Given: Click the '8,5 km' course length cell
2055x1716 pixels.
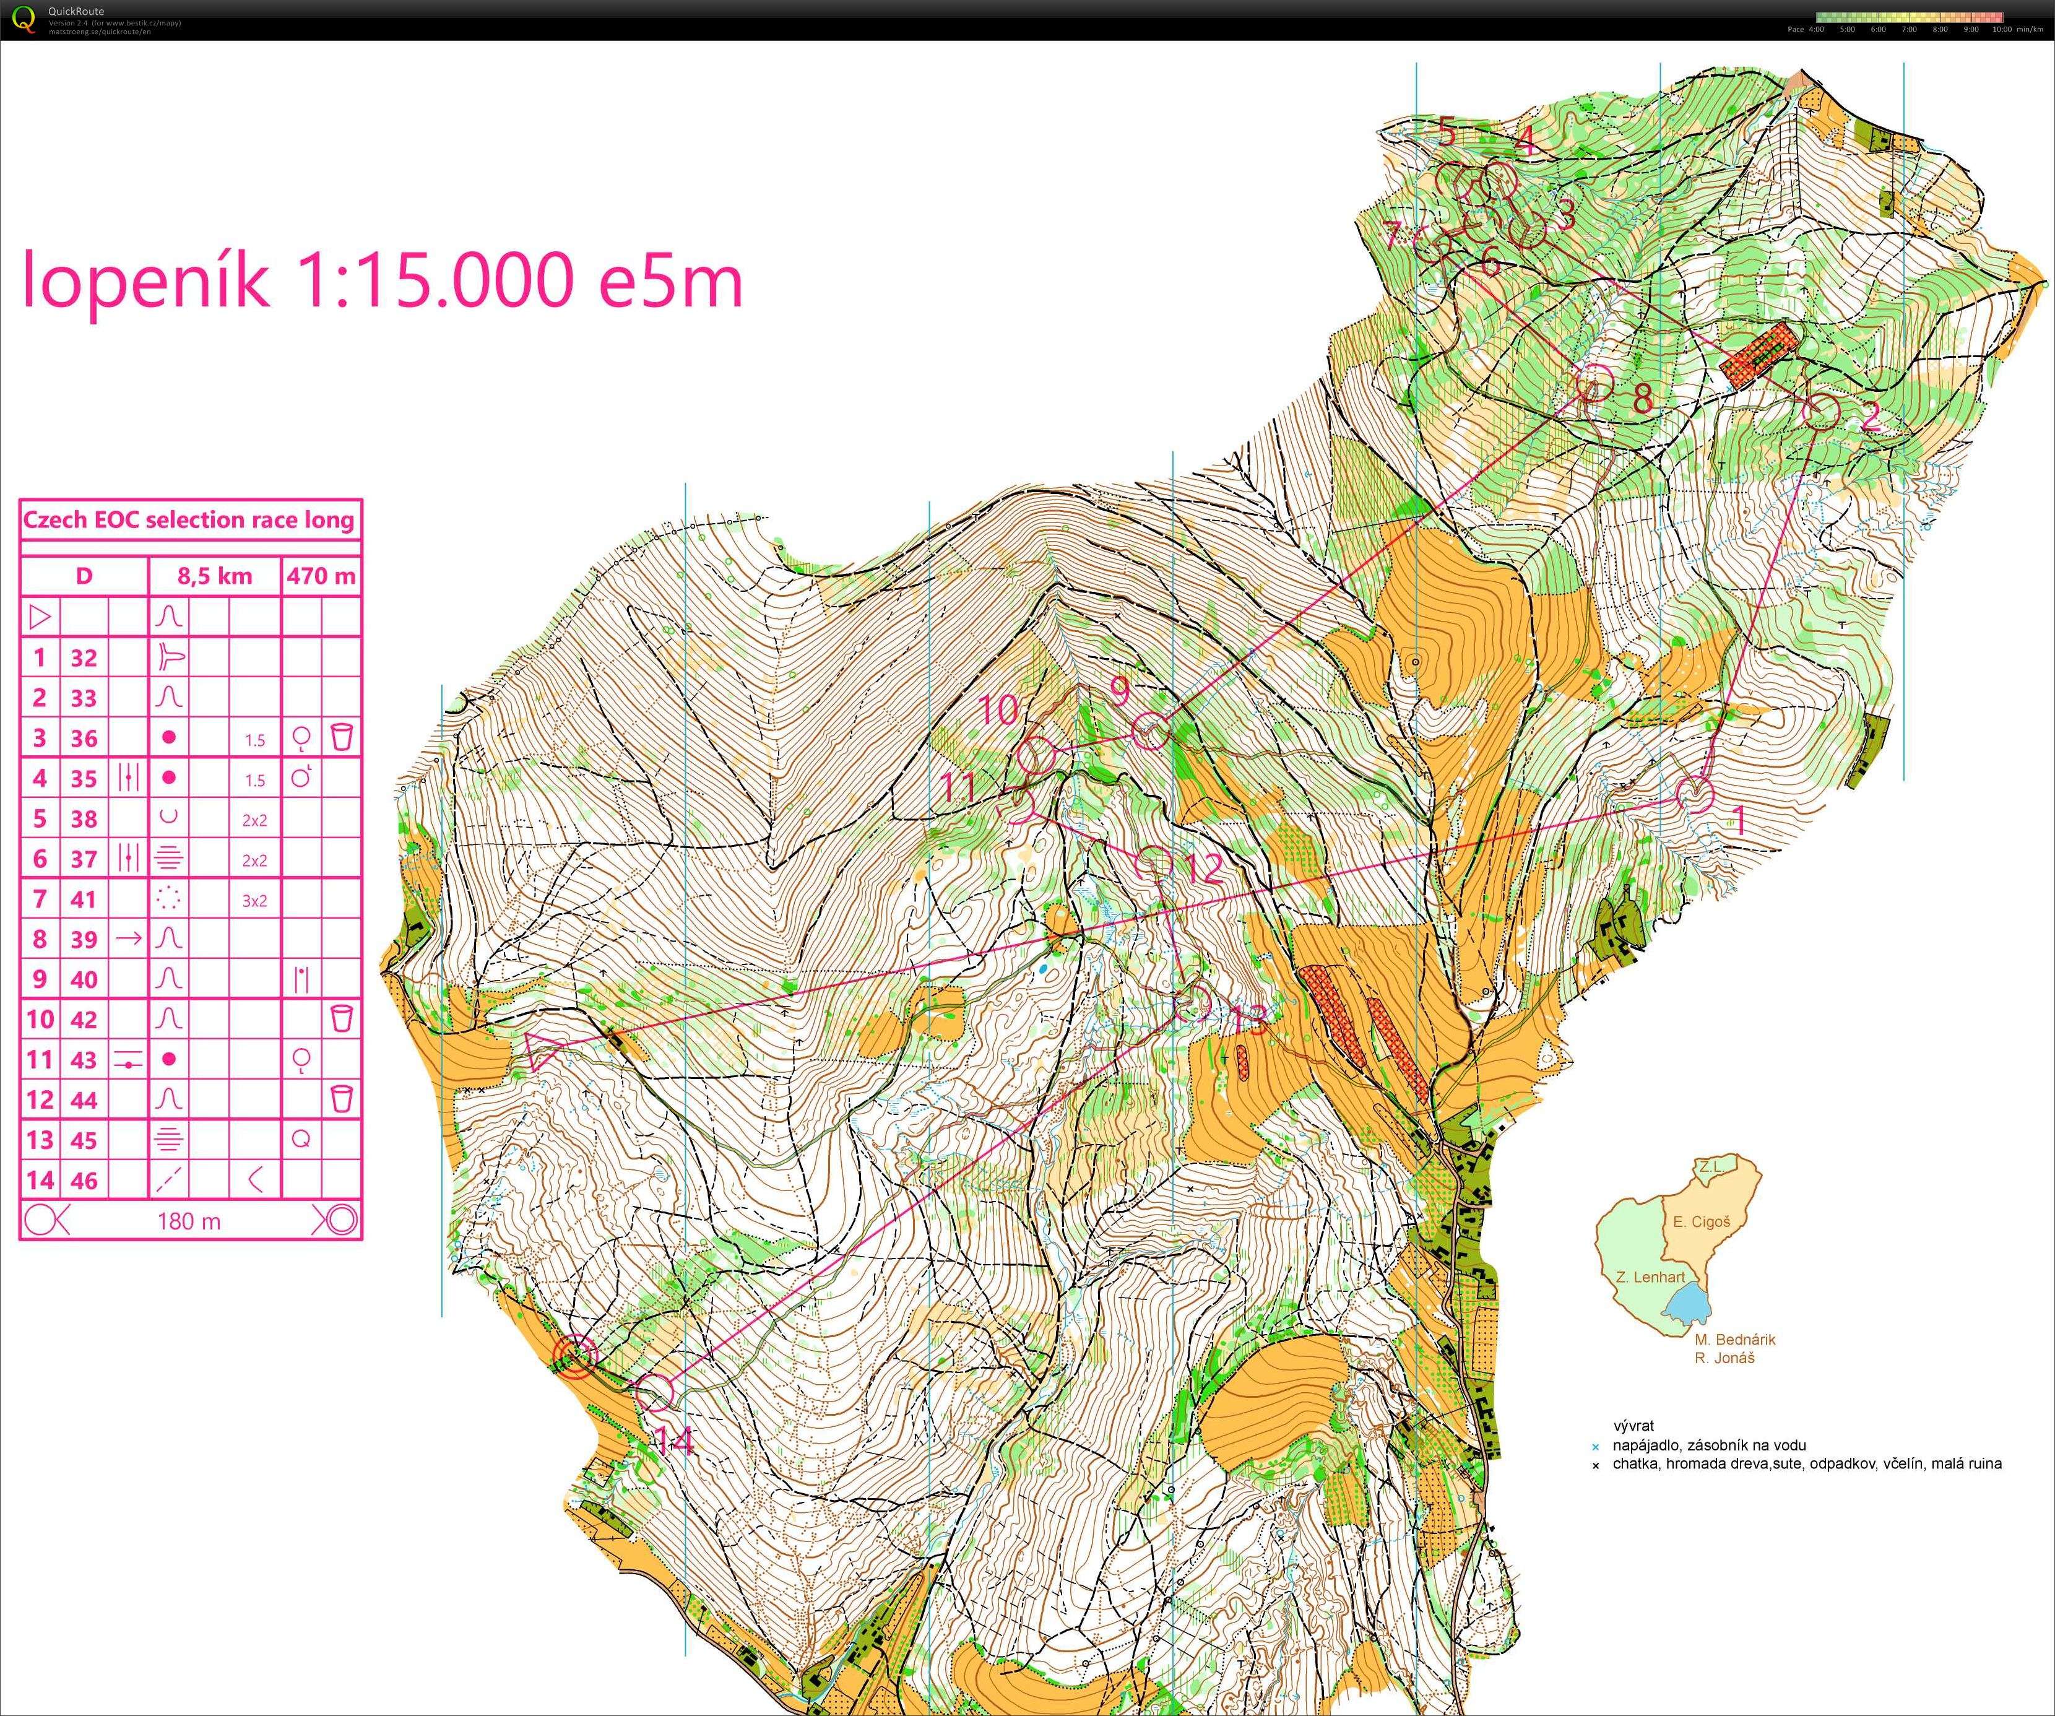Looking at the screenshot, I should [x=214, y=576].
